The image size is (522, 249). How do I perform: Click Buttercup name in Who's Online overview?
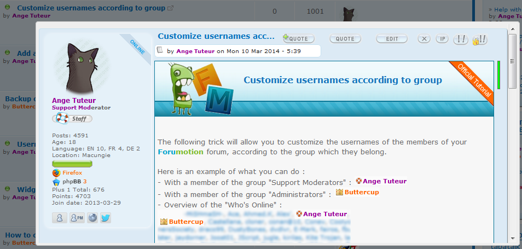185,222
